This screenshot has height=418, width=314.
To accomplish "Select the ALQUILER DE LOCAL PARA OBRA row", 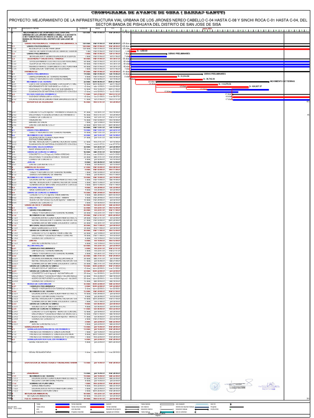I will coord(64,49).
